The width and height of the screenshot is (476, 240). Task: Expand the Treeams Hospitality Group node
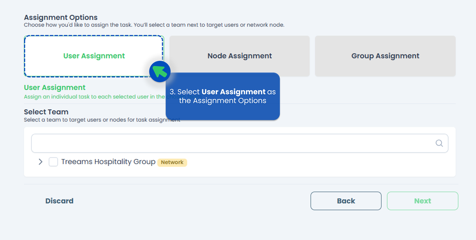(x=40, y=162)
